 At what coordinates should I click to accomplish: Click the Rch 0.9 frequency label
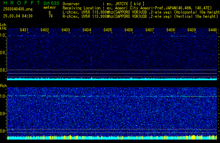point(3,113)
